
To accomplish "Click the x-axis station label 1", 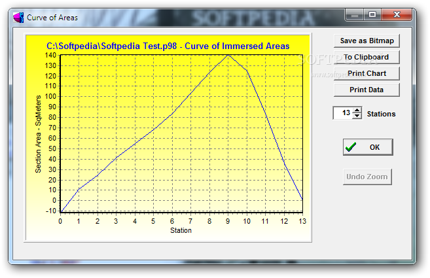I will pos(79,221).
